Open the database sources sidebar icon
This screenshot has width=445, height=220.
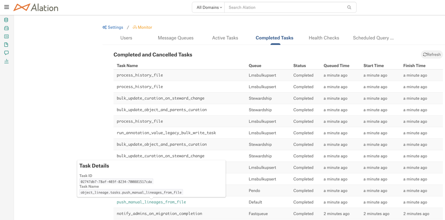(x=6, y=20)
